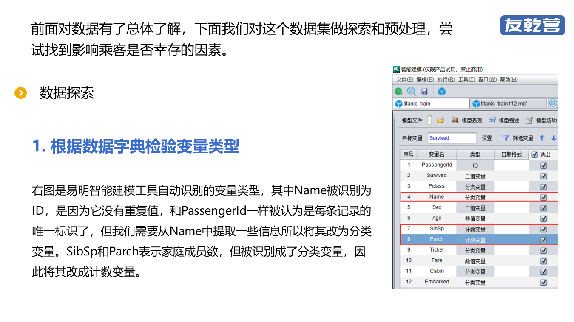This screenshot has width=574, height=322.
Task: Uncheck the Ticket row checkbox
Action: pyautogui.click(x=543, y=251)
